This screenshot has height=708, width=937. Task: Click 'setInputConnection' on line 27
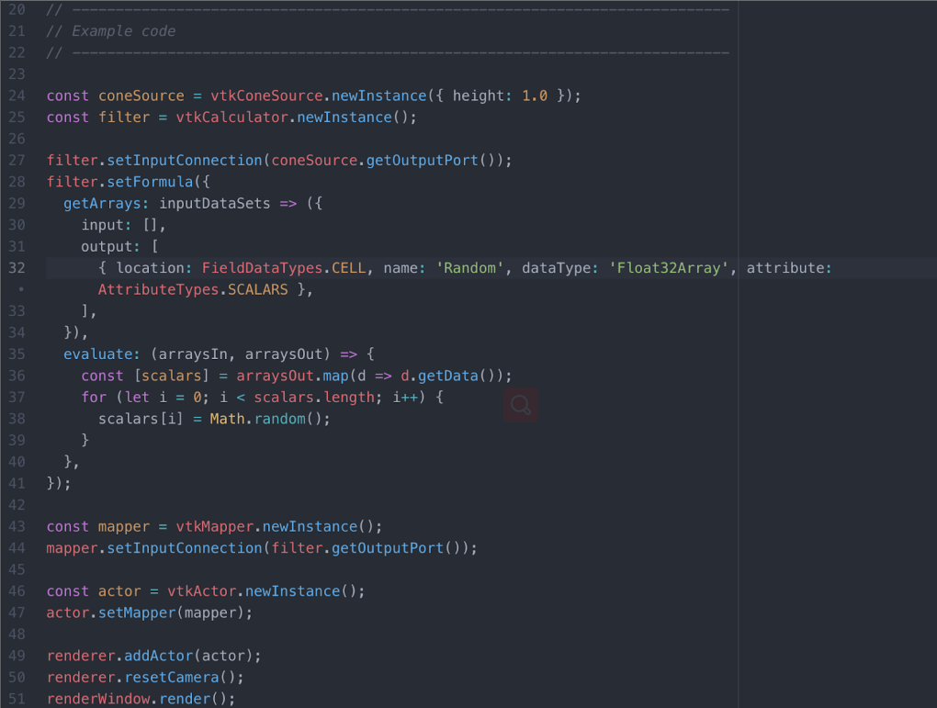[x=185, y=160]
